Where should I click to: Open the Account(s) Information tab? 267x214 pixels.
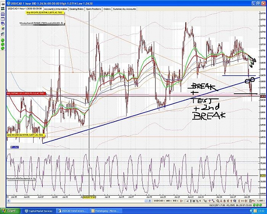[56, 9]
